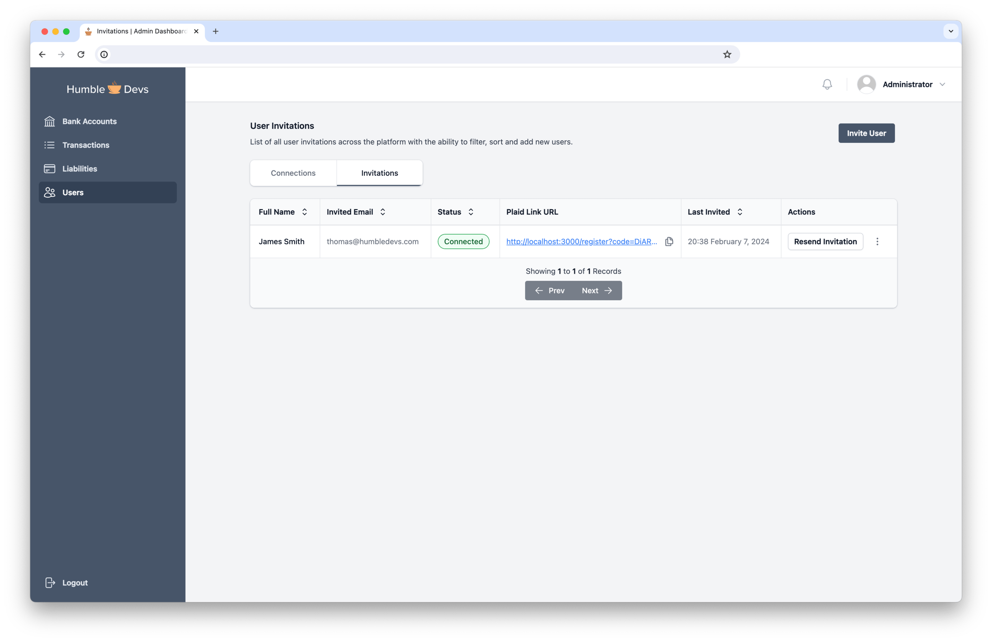This screenshot has height=642, width=992.
Task: Copy the Plaid Link URL with the clipboard icon
Action: click(669, 242)
